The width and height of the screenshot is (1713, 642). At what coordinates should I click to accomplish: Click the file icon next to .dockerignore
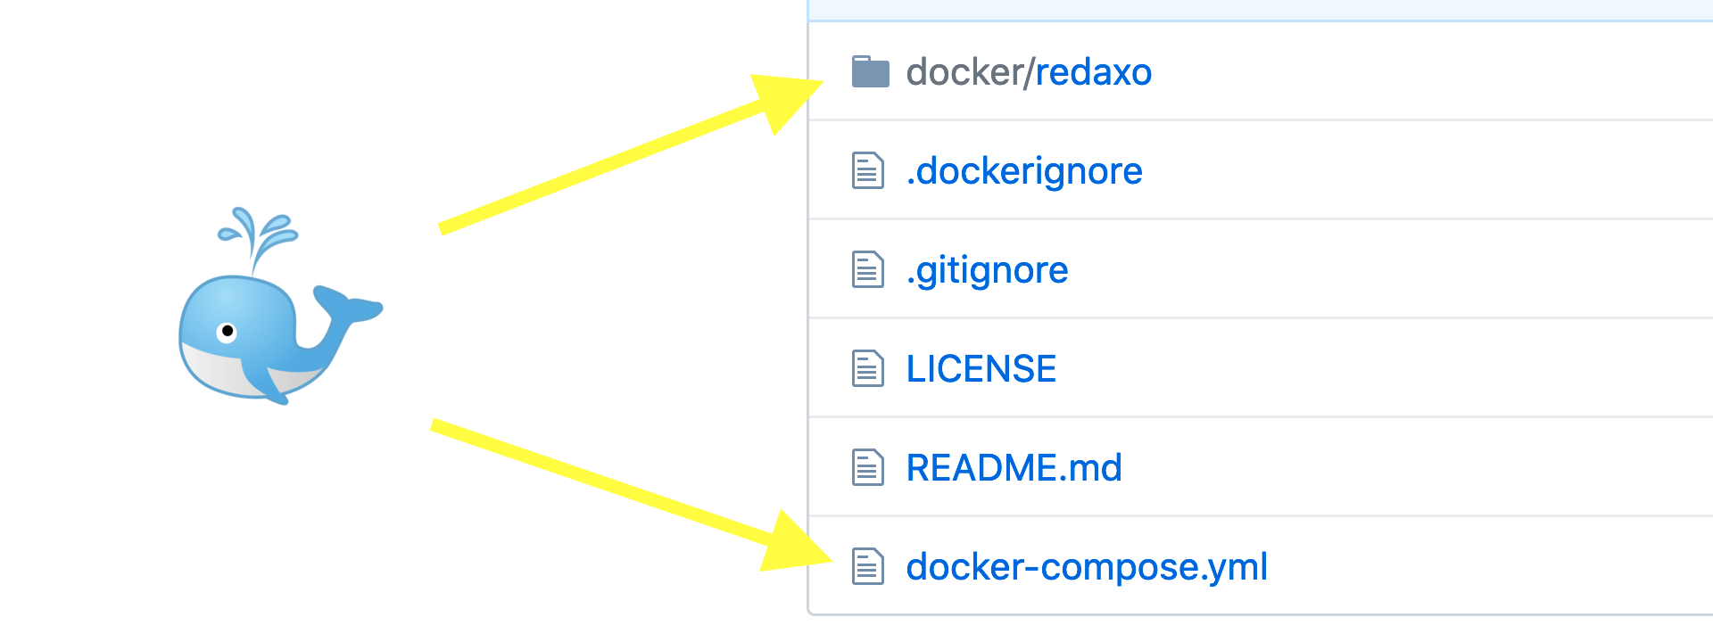click(867, 170)
